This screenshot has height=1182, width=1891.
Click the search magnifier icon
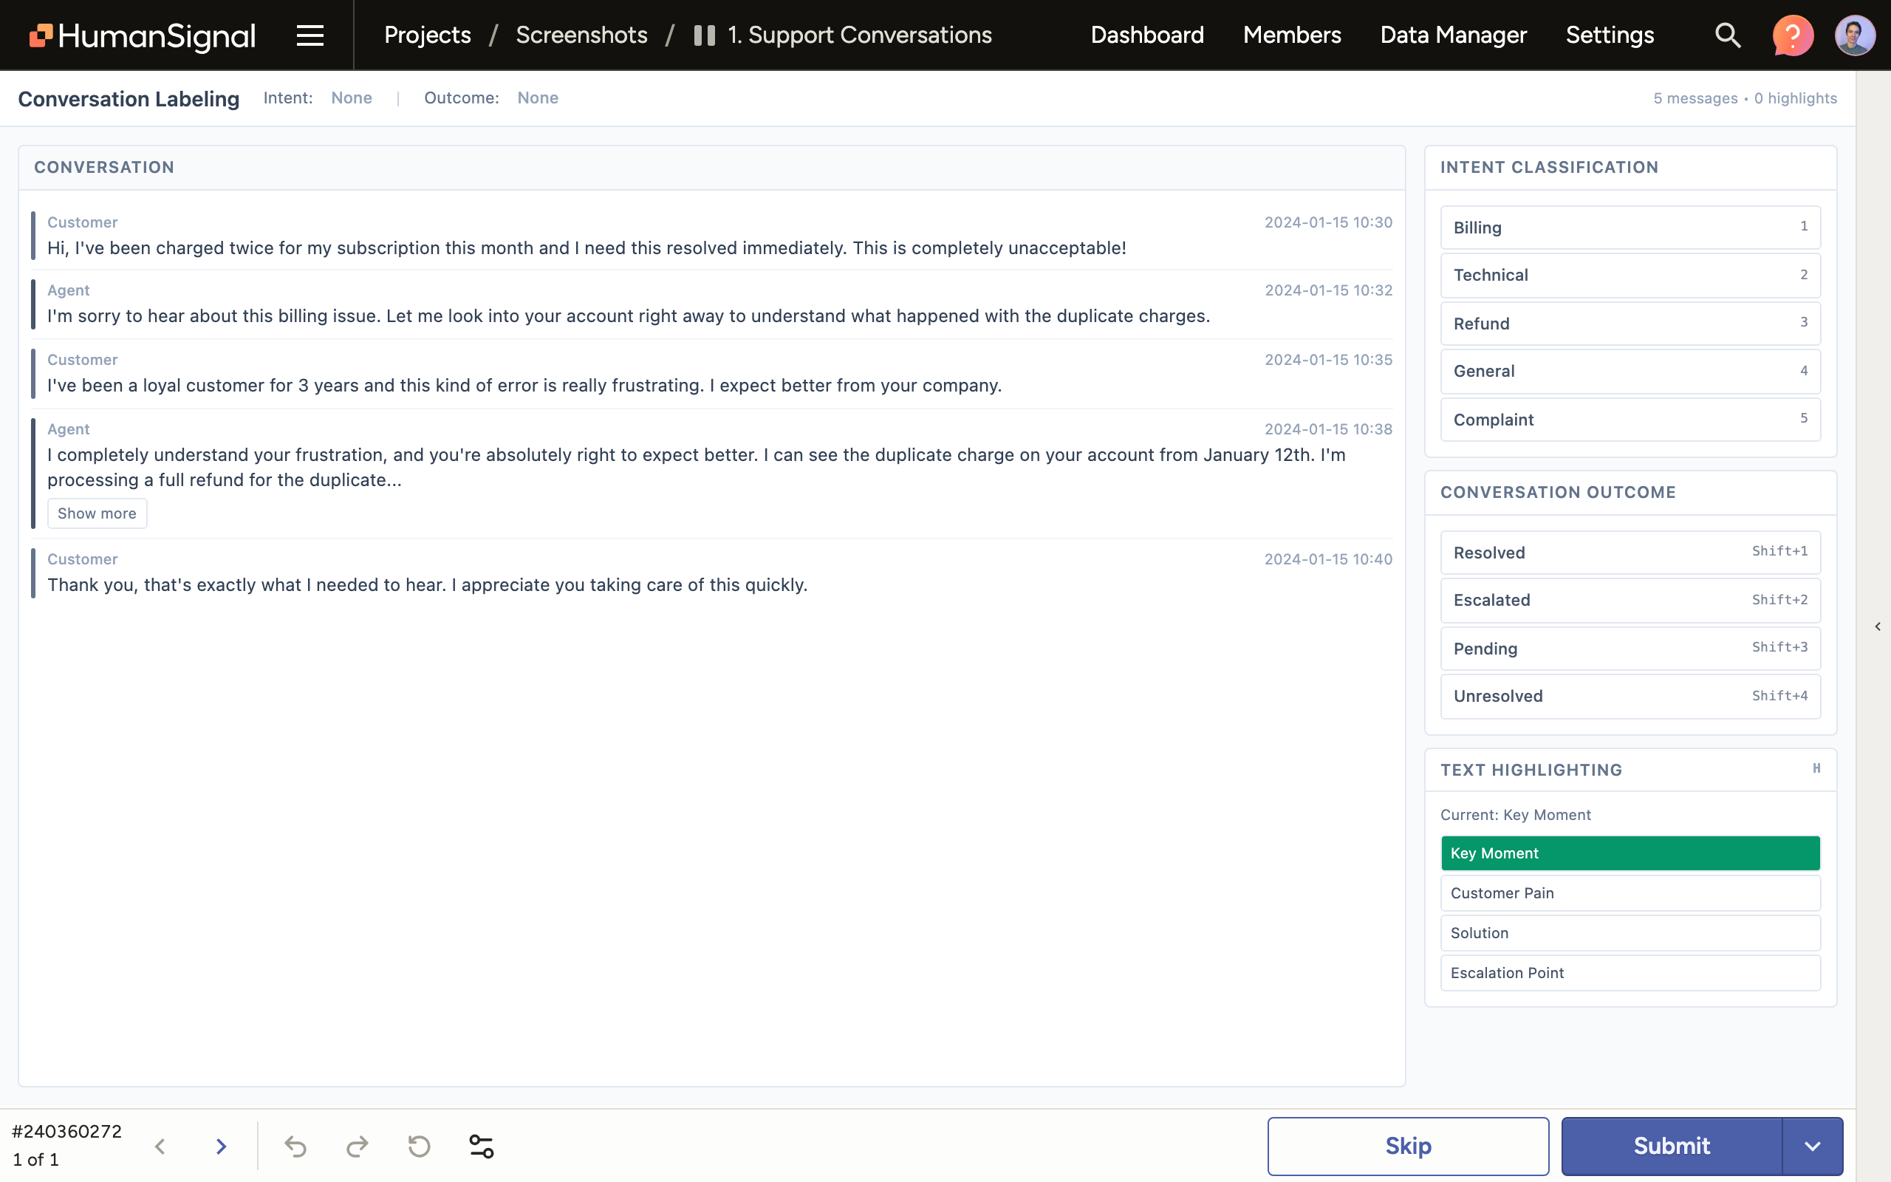click(x=1727, y=35)
